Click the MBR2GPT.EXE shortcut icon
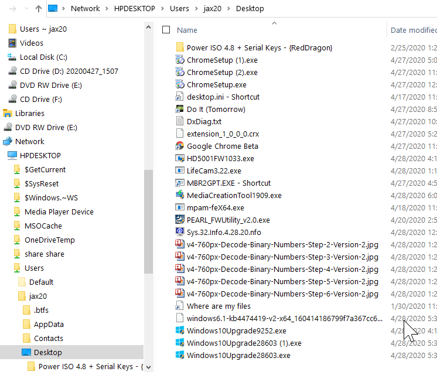 (180, 183)
